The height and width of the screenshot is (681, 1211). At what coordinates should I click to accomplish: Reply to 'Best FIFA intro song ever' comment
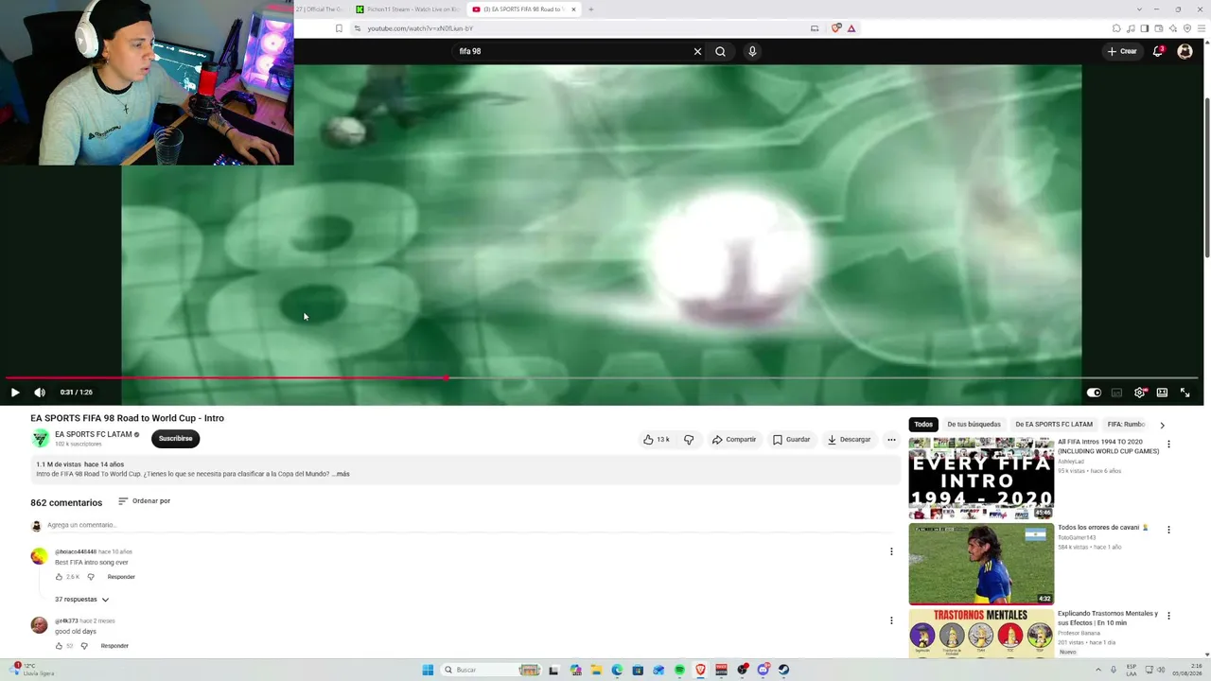click(121, 577)
